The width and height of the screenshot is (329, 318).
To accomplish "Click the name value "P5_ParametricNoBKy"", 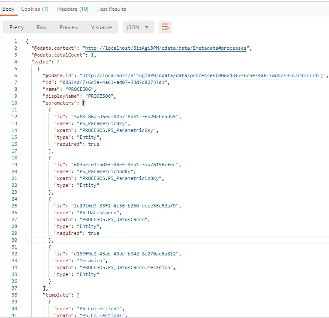I will (x=105, y=172).
